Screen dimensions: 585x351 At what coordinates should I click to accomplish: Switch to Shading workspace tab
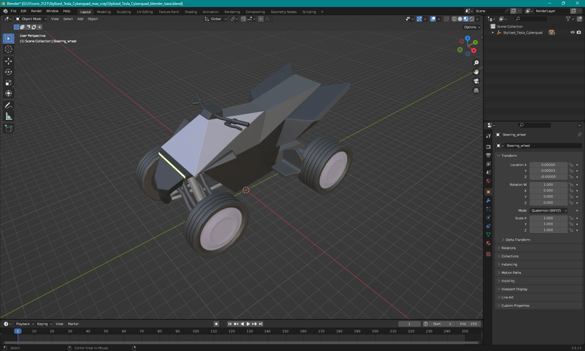191,12
